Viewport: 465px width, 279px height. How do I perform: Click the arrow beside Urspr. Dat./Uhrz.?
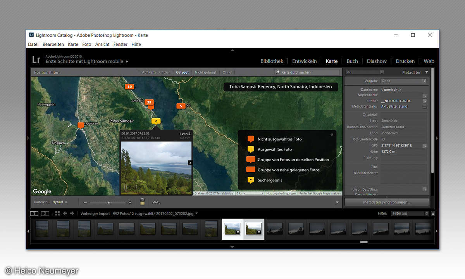(424, 189)
